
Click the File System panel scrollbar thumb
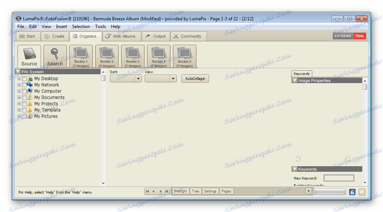coord(103,78)
